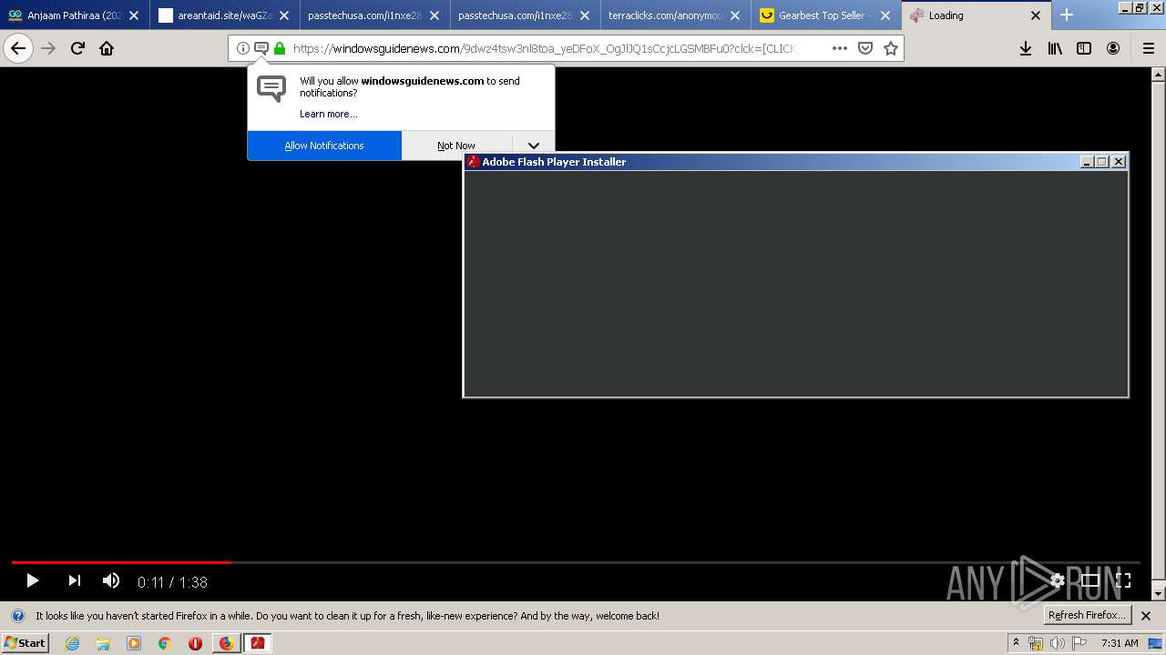Toggle the sidebar view
Viewport: 1166px width, 655px height.
[x=1084, y=48]
